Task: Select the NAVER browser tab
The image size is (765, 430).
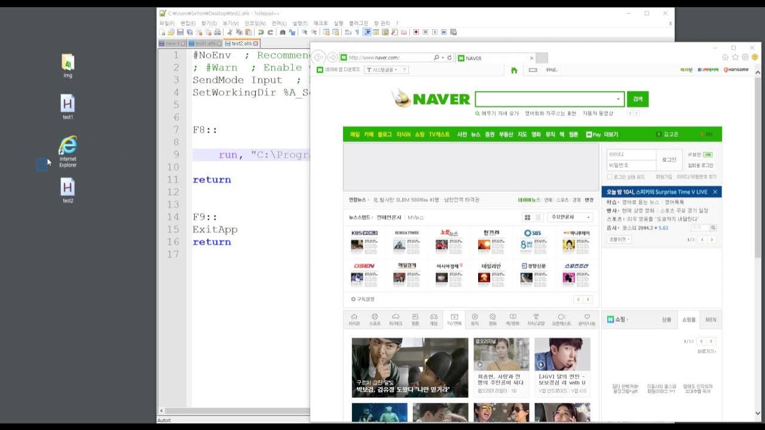Action: point(495,58)
